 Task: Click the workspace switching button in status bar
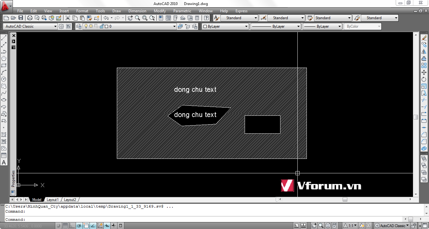(391, 226)
